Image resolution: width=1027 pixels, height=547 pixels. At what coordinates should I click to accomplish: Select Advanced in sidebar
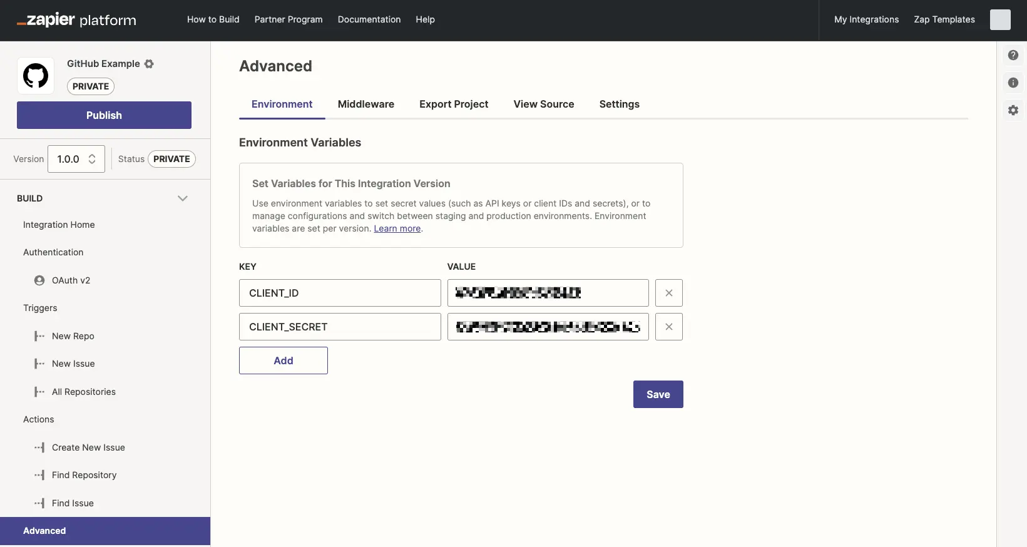105,531
